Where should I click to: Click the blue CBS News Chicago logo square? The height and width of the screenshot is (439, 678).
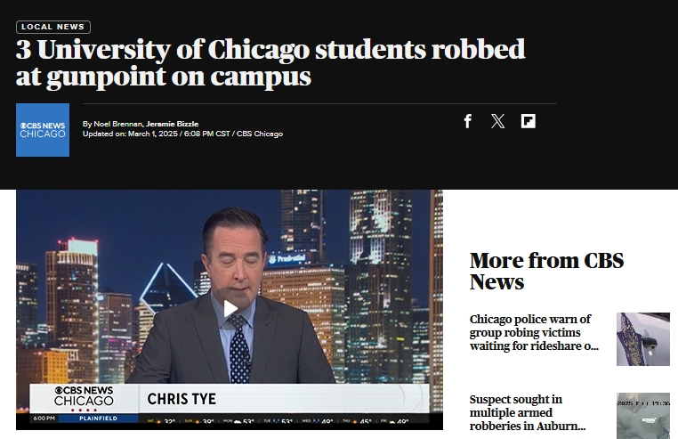coord(43,130)
